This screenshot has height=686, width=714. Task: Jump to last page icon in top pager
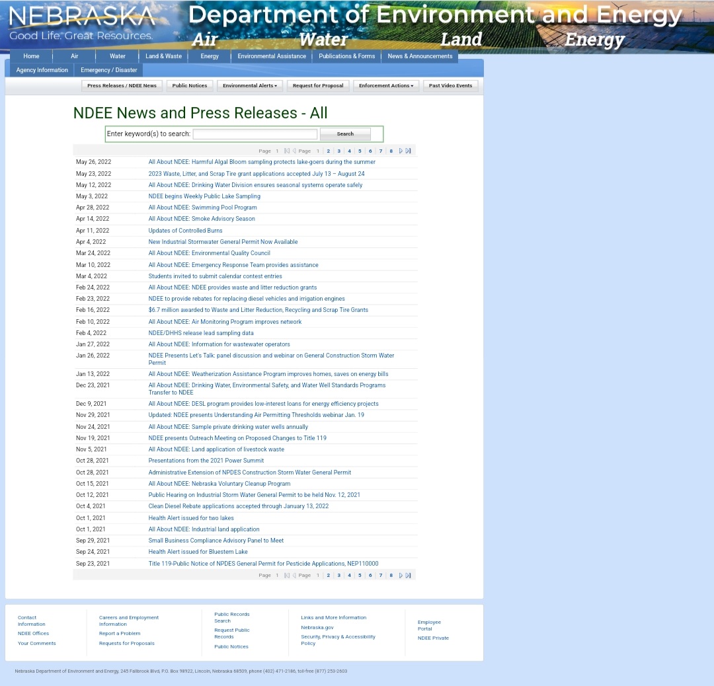[x=408, y=151]
